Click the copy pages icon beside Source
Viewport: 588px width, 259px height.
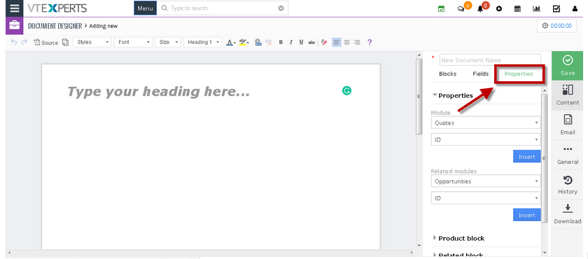point(65,43)
